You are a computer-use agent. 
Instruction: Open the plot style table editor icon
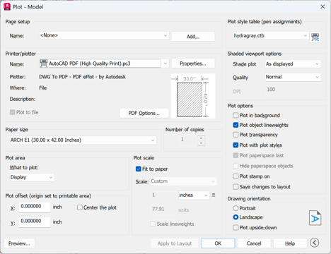(315, 37)
